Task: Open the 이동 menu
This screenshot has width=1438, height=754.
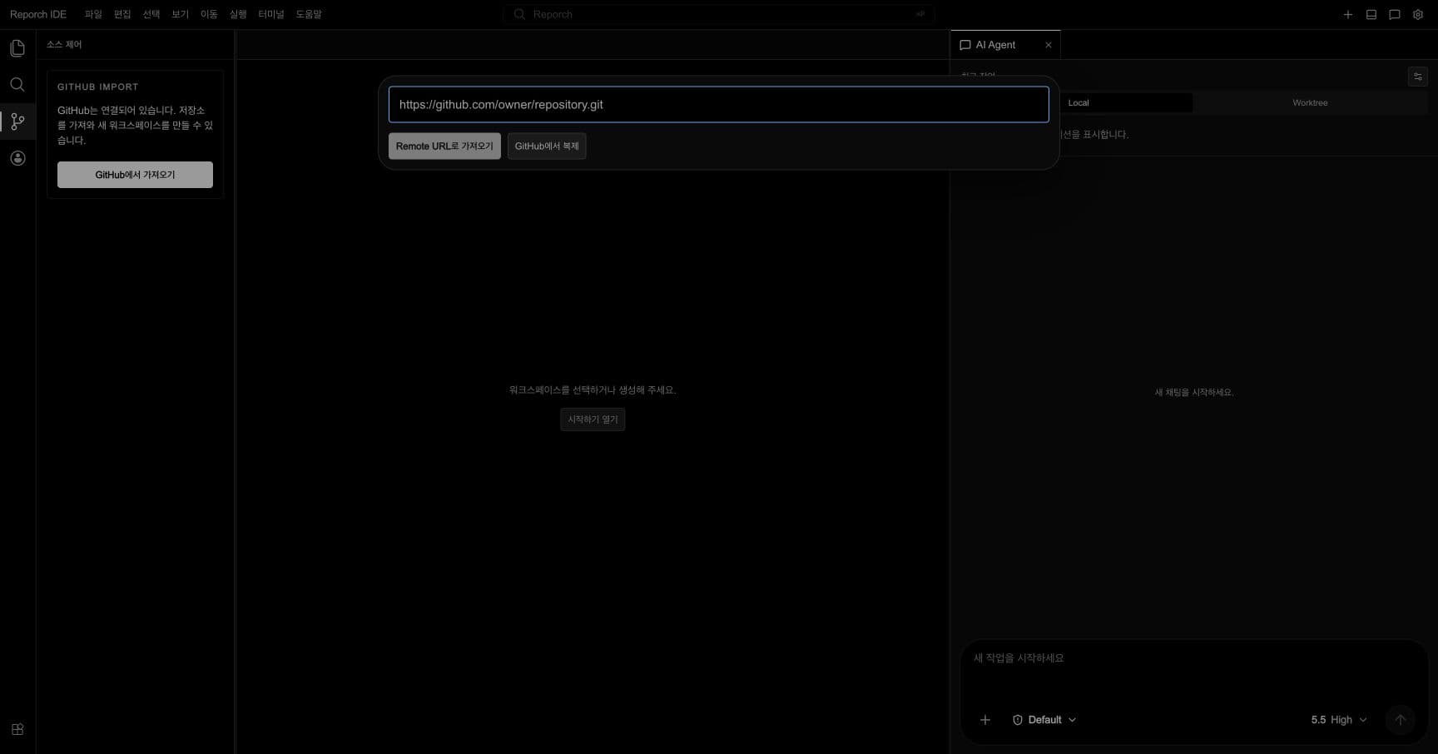Action: pyautogui.click(x=209, y=14)
